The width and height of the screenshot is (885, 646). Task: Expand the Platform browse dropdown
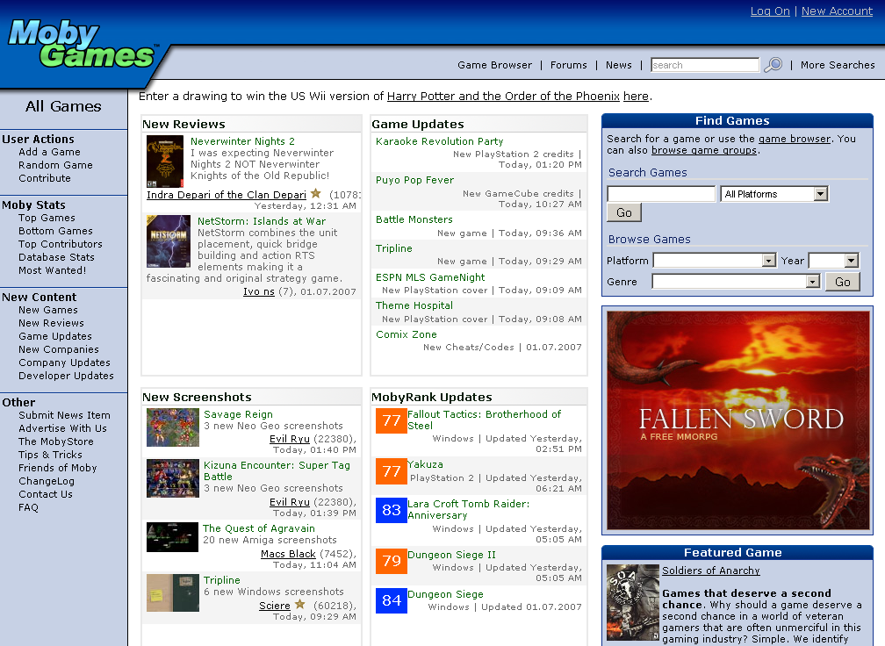(x=715, y=260)
